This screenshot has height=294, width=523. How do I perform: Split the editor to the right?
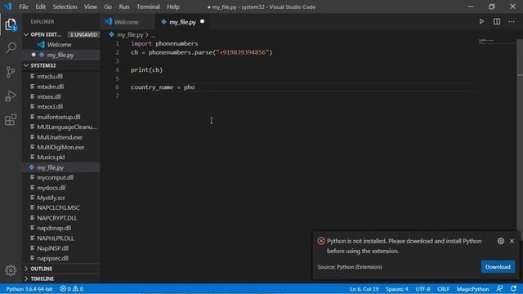point(497,22)
